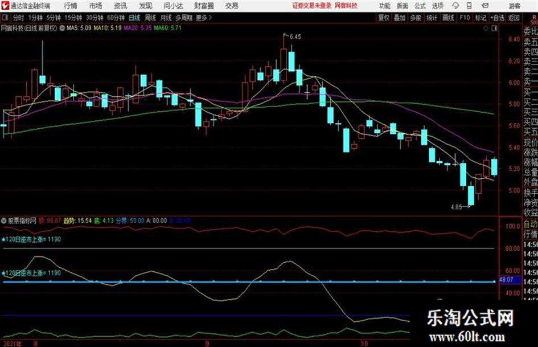Click the MA20 indicator value
Viewport: 538px width, 347px height.
[138, 28]
